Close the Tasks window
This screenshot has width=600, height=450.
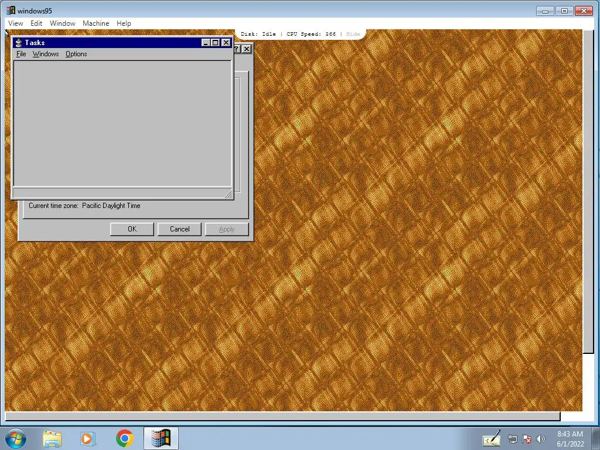point(226,42)
